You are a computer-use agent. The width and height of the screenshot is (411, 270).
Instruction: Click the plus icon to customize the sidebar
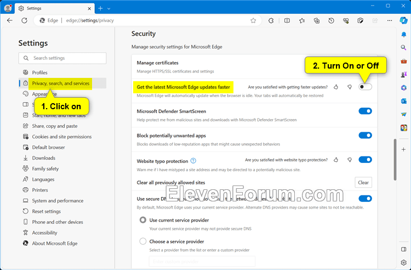pos(404,150)
